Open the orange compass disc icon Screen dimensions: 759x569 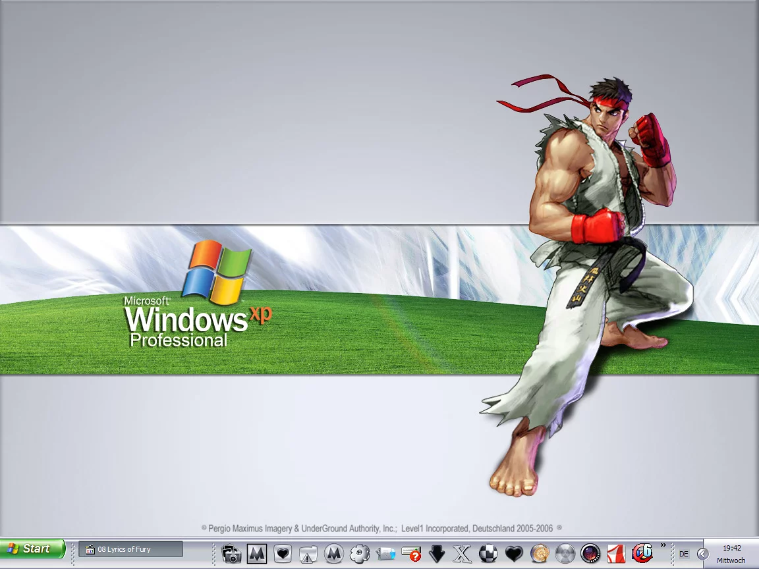(540, 554)
